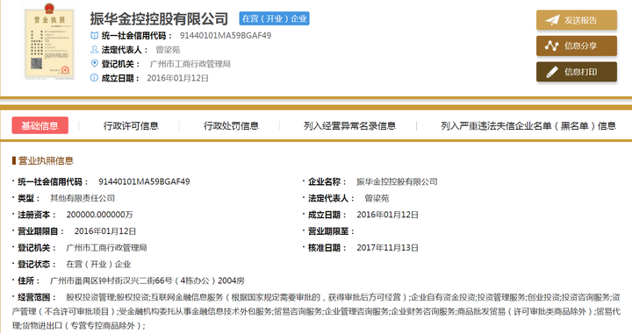Click the address 广州市番禺区钟村街汉兴二街66号
Image resolution: width=632 pixels, height=333 pixels.
(x=111, y=280)
